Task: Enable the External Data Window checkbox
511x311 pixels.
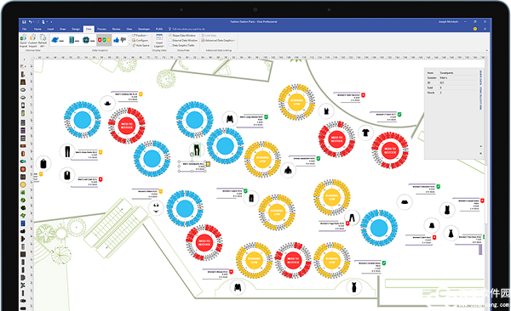Action: point(170,40)
